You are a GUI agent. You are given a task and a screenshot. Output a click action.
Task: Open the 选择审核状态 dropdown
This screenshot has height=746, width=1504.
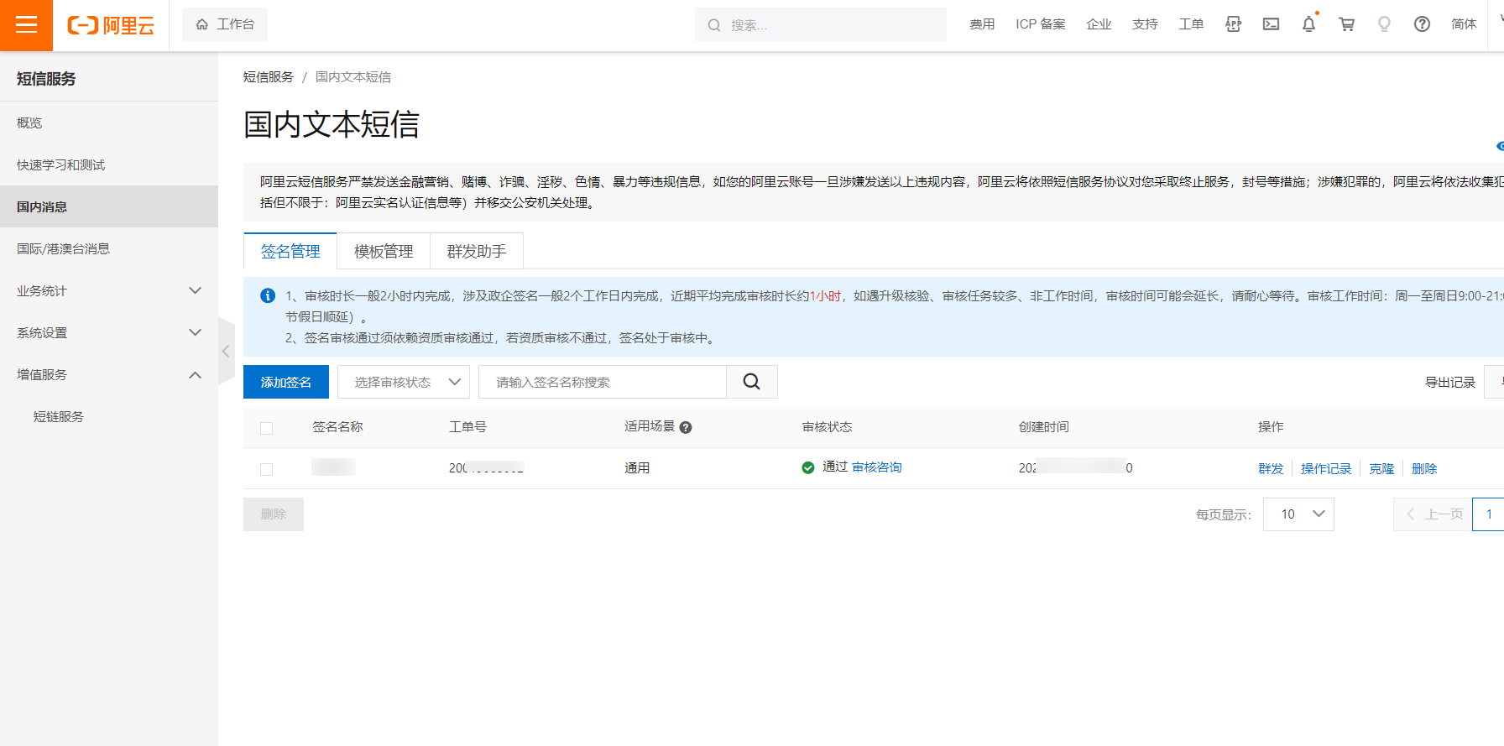coord(403,382)
